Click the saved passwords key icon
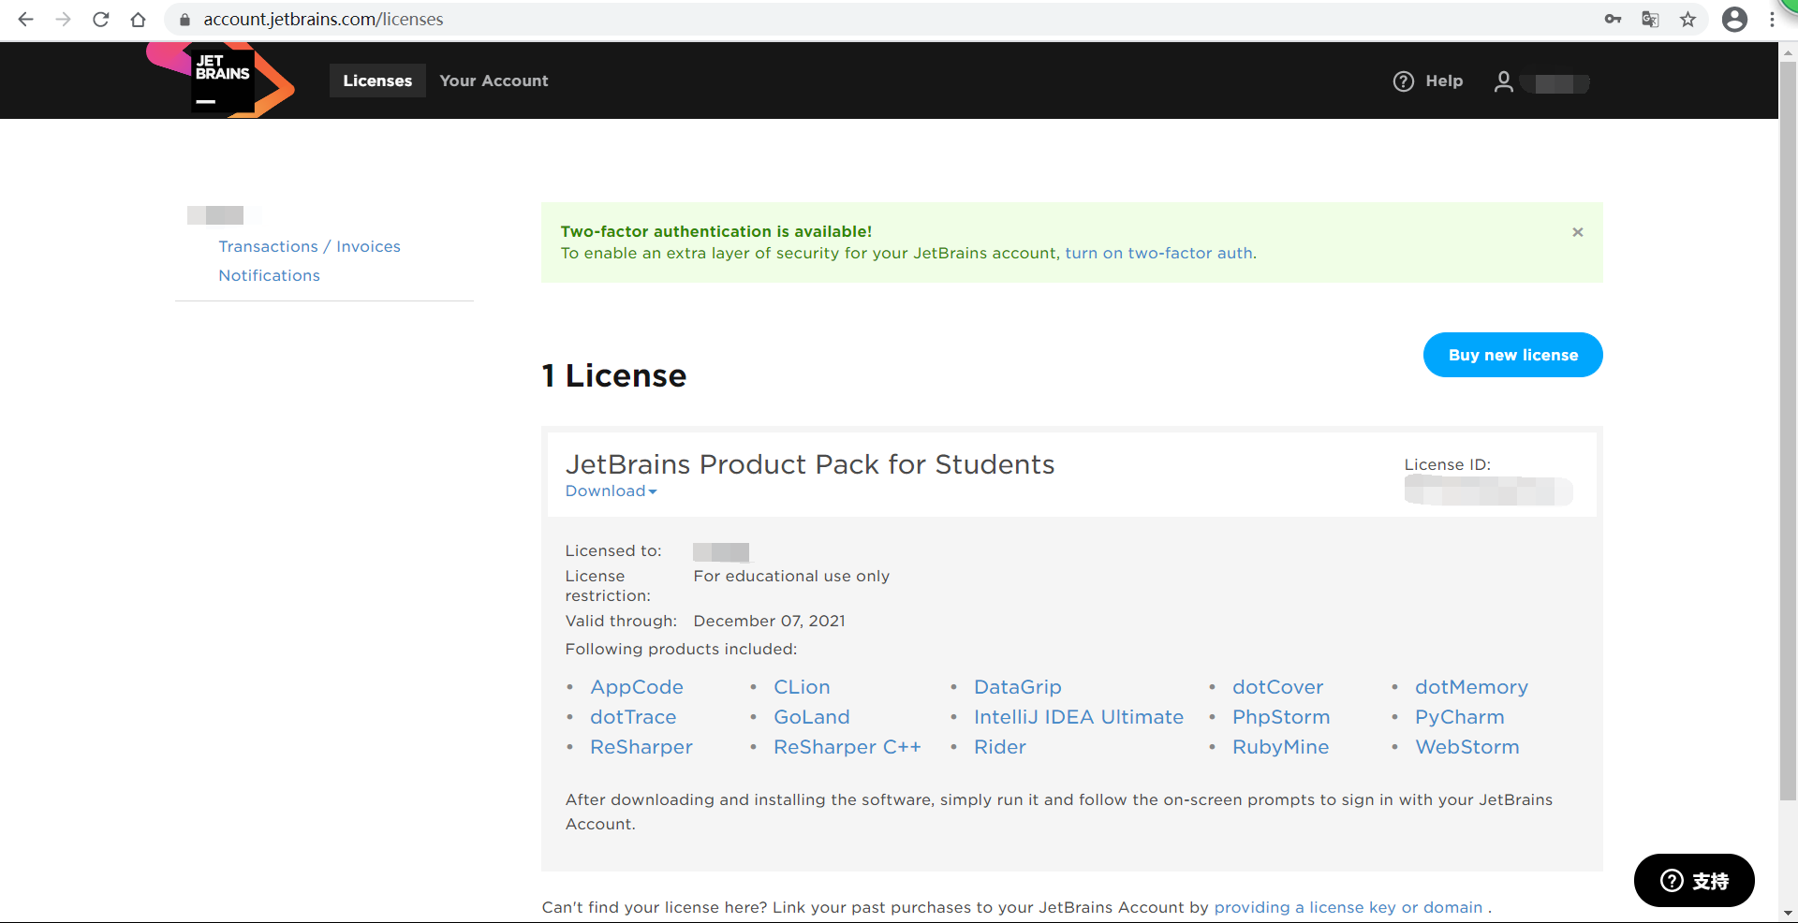This screenshot has height=923, width=1798. pyautogui.click(x=1613, y=20)
